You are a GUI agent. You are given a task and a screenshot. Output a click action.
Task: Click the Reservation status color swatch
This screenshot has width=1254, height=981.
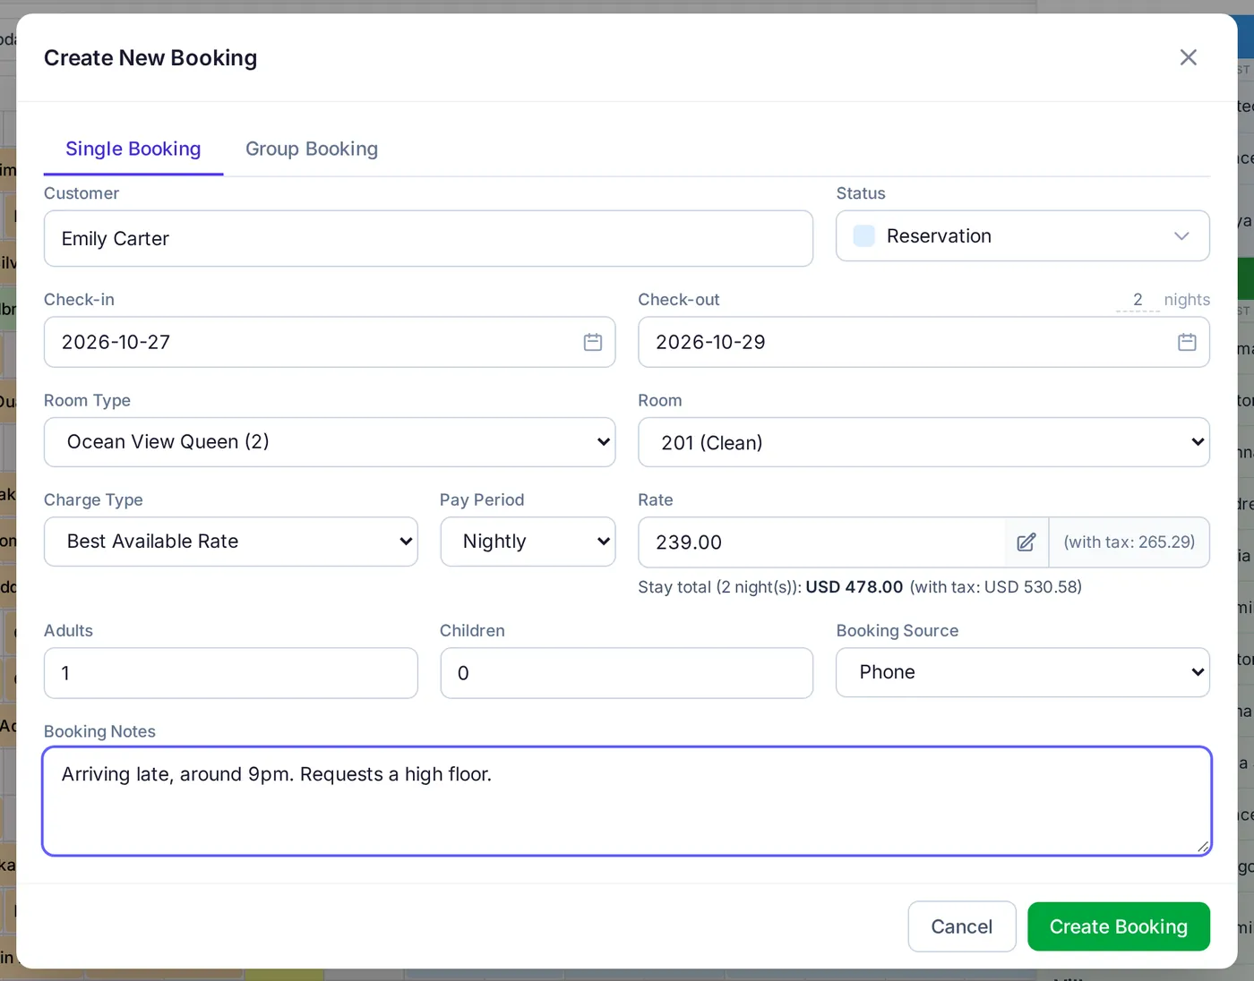point(864,236)
